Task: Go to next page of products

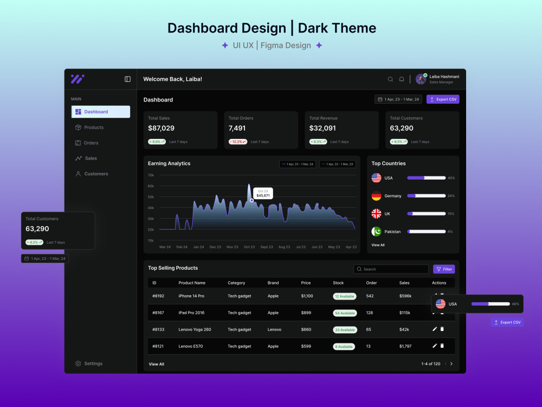Action: (x=451, y=364)
